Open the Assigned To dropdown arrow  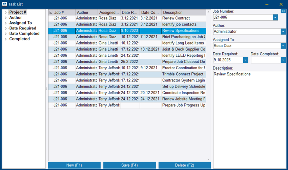tap(283, 46)
